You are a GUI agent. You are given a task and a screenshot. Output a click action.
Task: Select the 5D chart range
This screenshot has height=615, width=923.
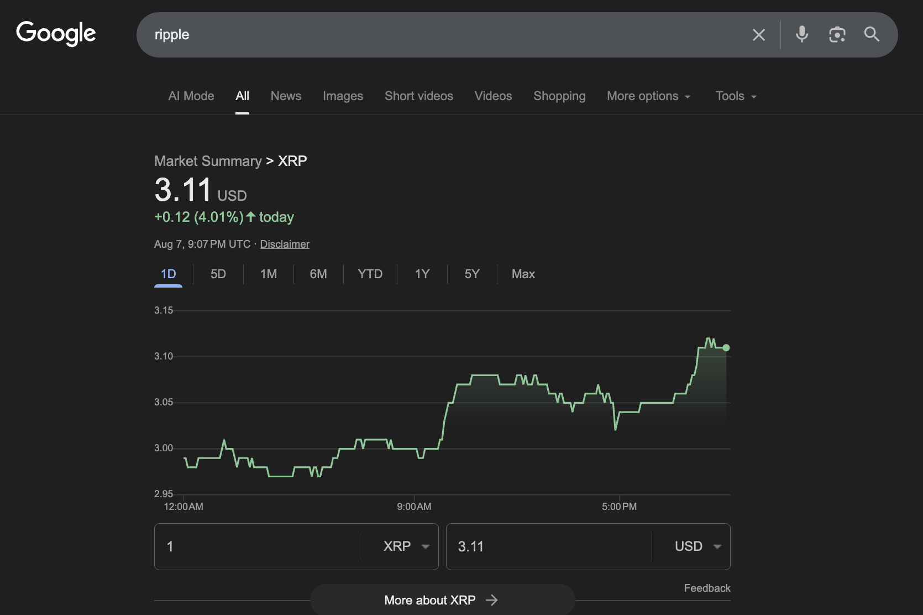coord(218,274)
